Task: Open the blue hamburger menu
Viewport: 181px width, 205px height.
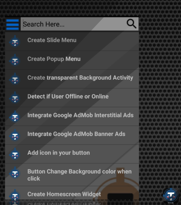Action: point(12,24)
